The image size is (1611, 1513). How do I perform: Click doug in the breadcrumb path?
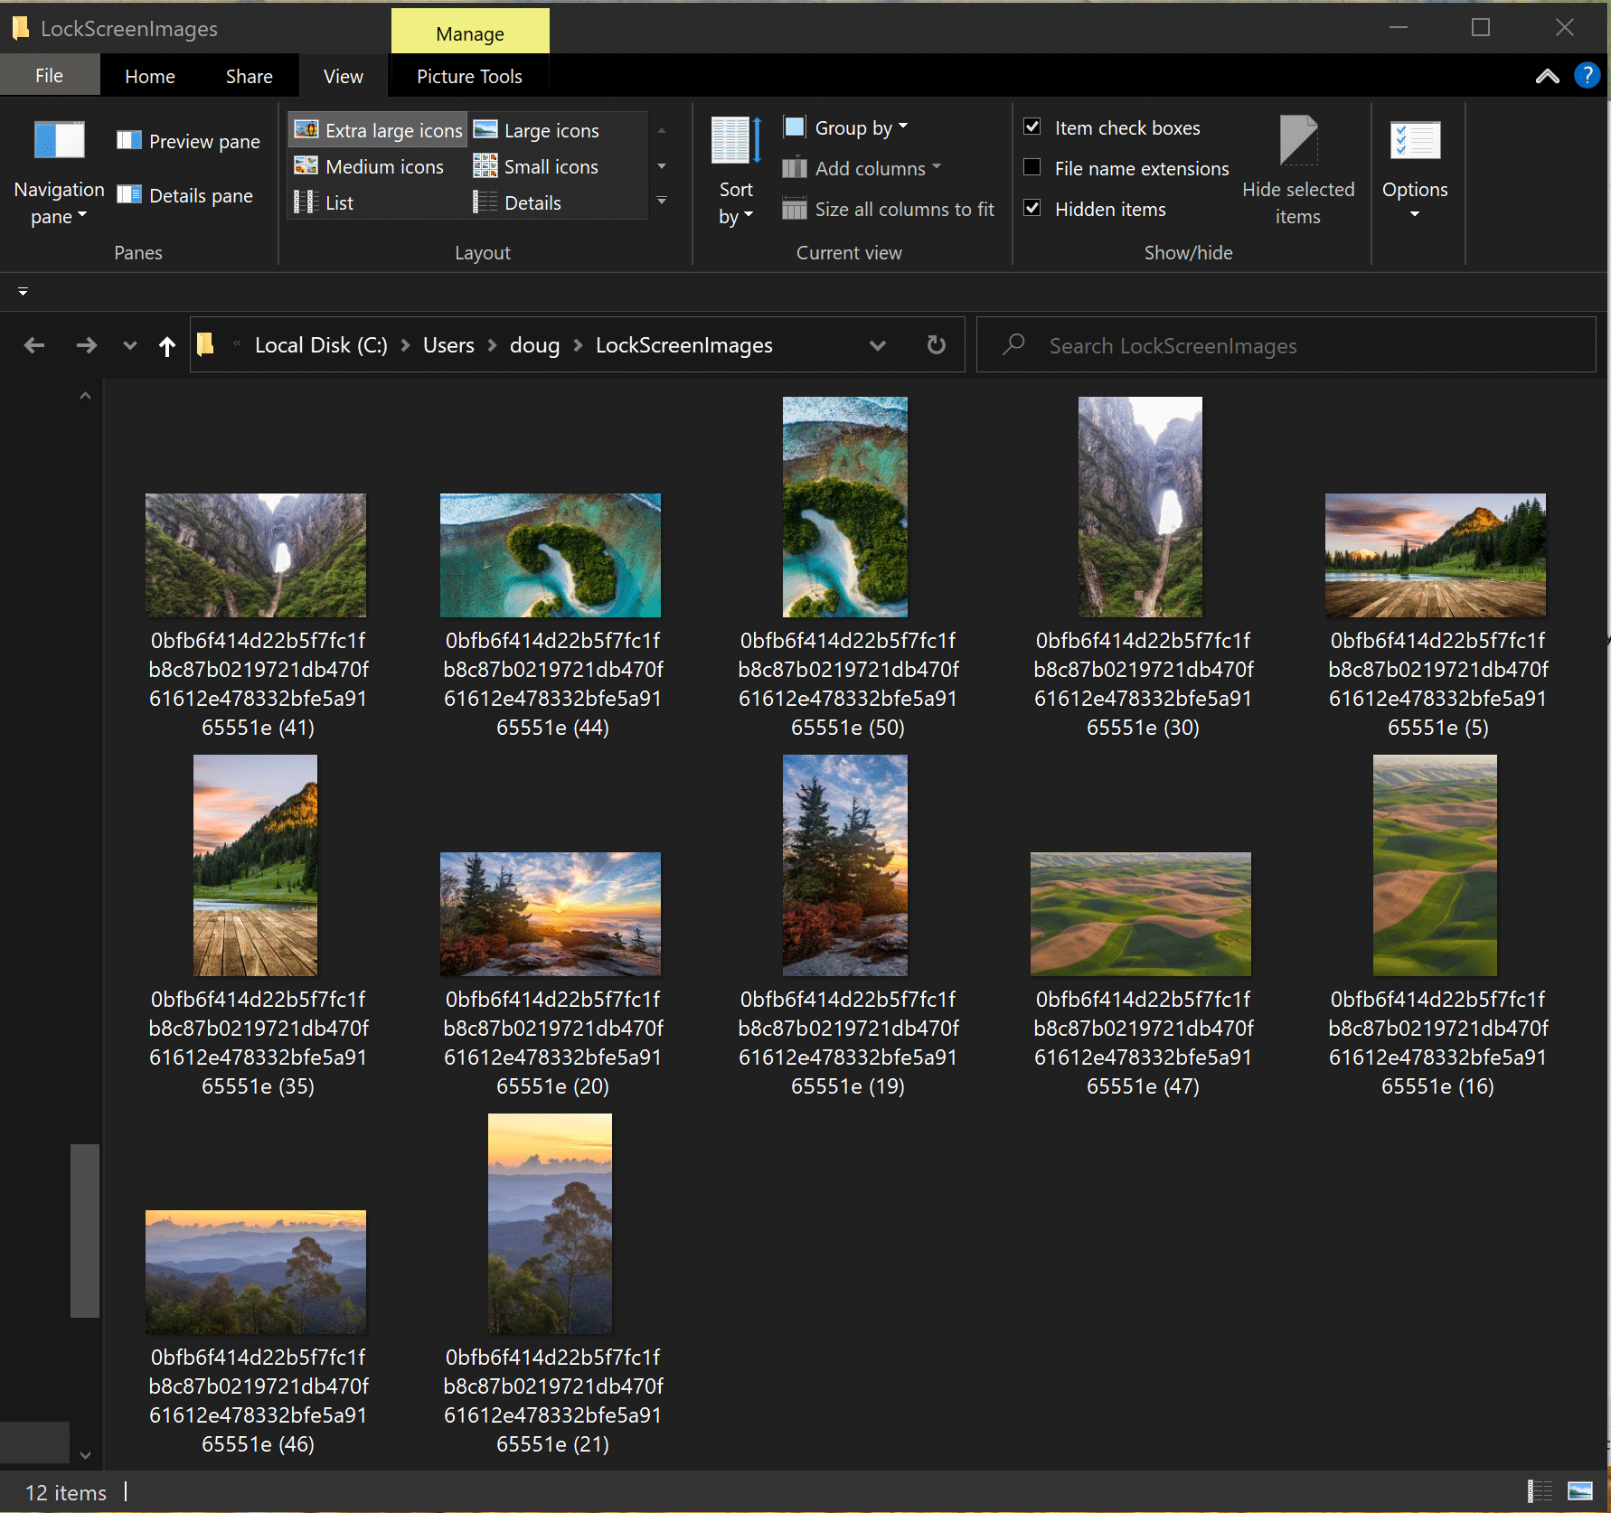[534, 345]
